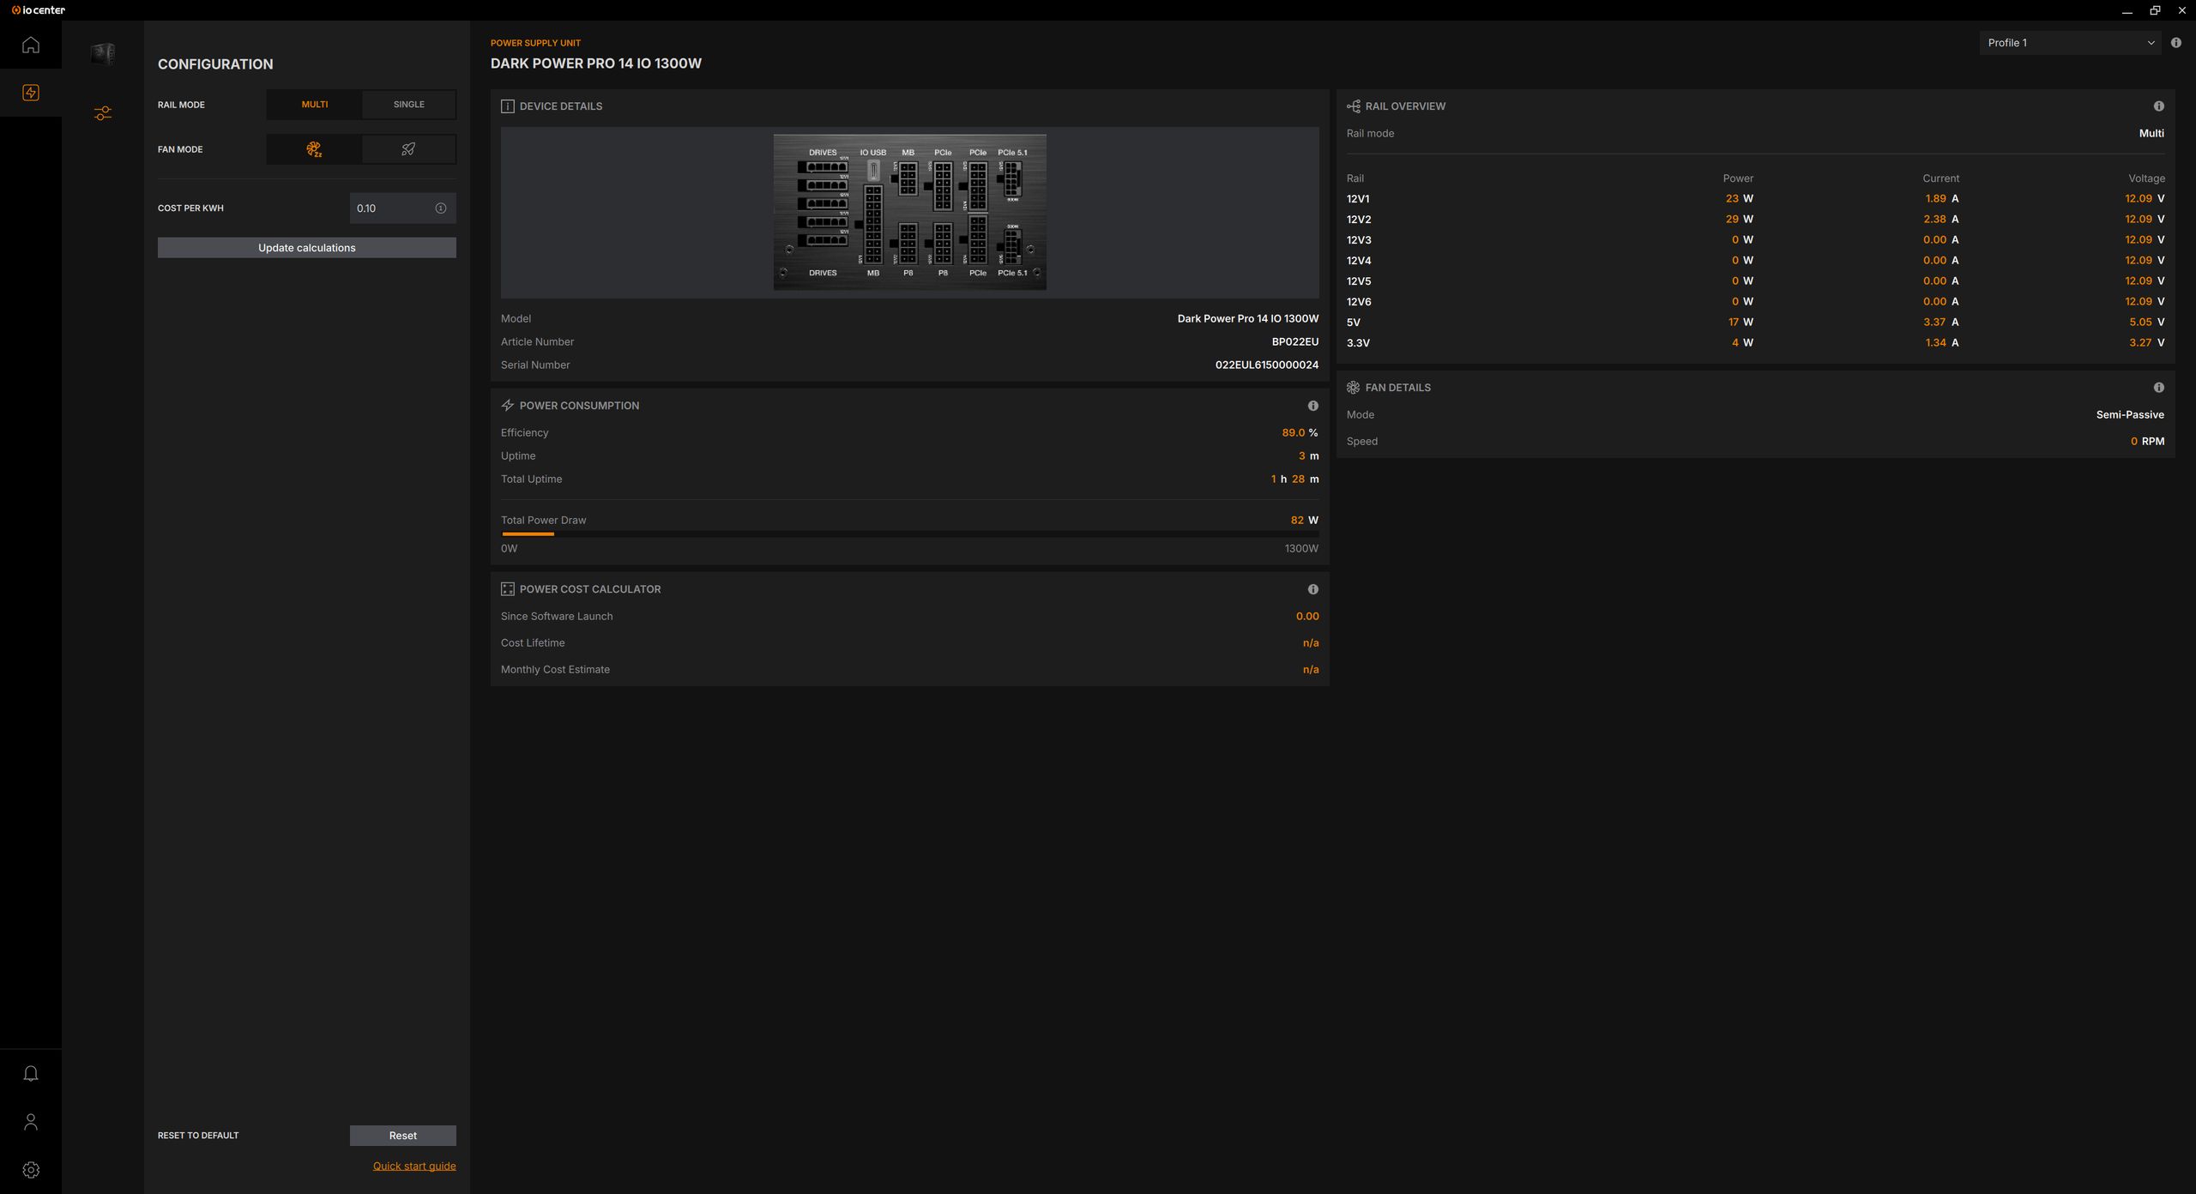Click the Fan Details fan icon
The height and width of the screenshot is (1194, 2196).
pyautogui.click(x=1354, y=388)
